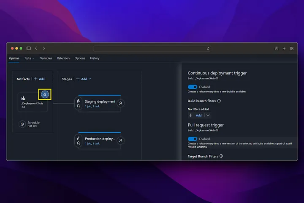Click the browser address bar
This screenshot has height=203, width=304.
tap(152, 49)
